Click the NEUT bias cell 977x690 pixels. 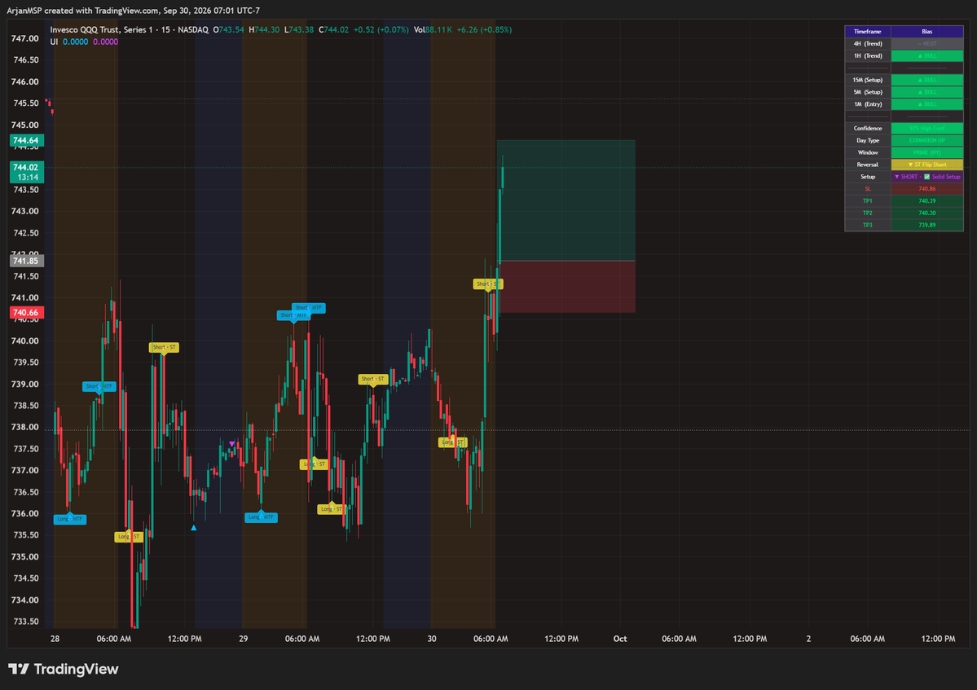(927, 44)
